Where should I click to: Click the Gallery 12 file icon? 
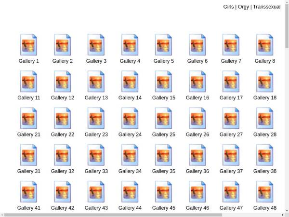[x=62, y=81]
